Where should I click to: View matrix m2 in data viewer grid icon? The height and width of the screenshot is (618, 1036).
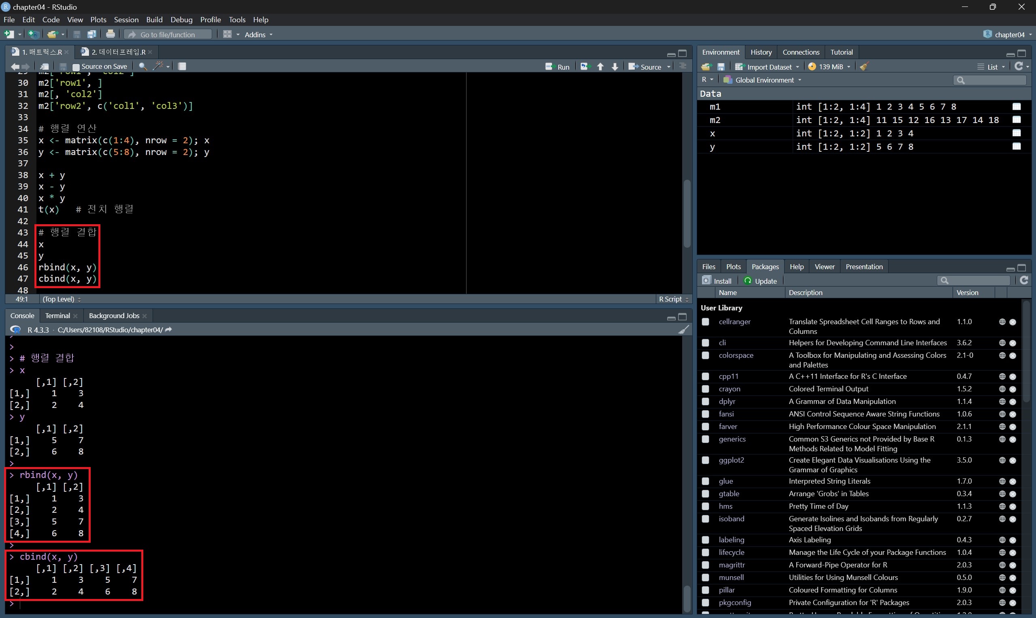click(1017, 120)
